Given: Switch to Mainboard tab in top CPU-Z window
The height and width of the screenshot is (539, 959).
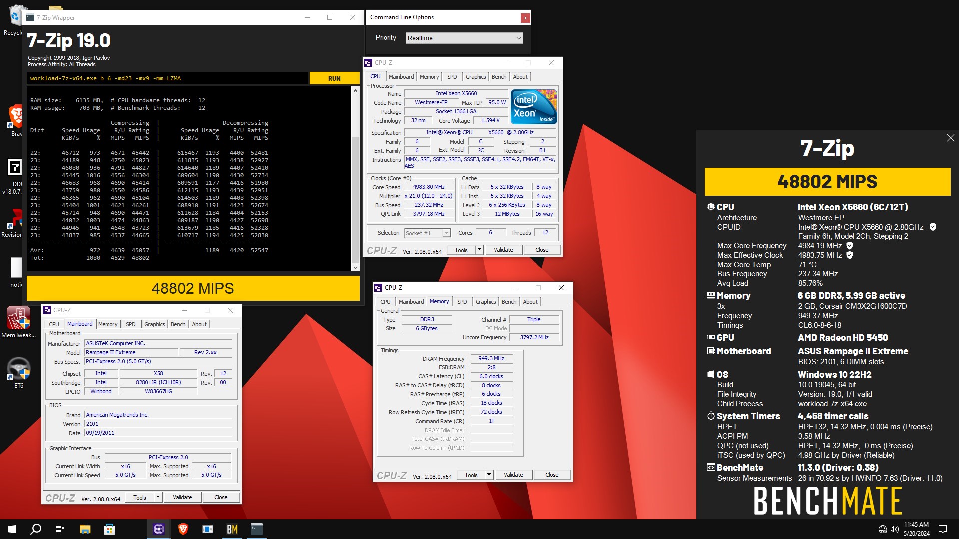Looking at the screenshot, I should (x=401, y=77).
